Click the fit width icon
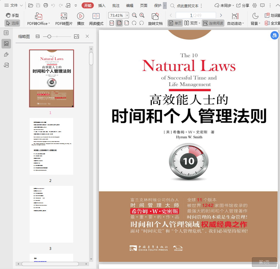 (x=127, y=23)
